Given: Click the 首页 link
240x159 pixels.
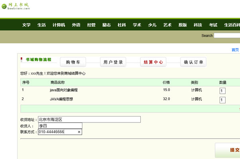Looking at the screenshot, I should click(x=235, y=50).
